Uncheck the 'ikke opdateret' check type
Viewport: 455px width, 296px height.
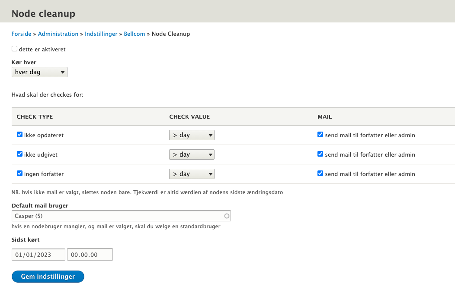[x=19, y=135]
